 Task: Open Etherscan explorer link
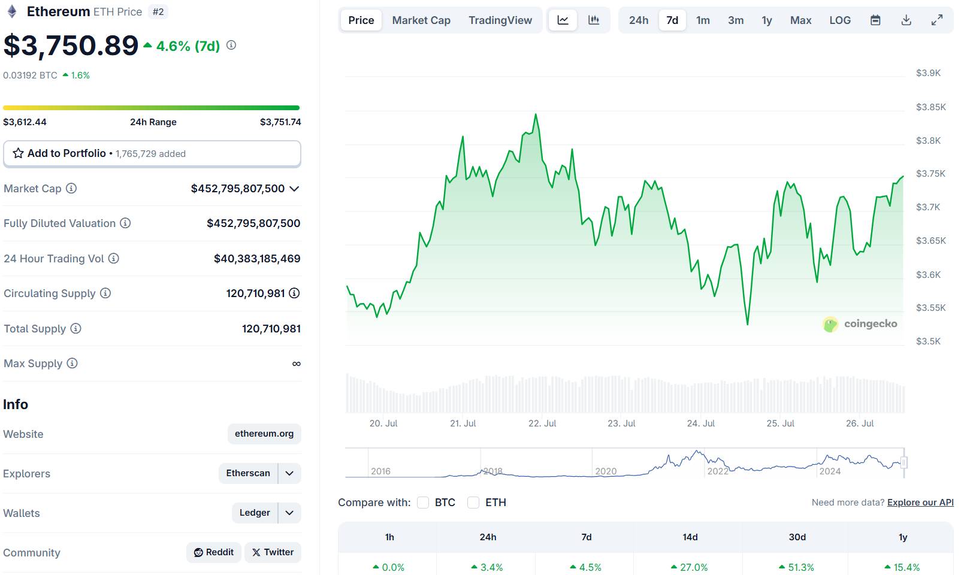tap(248, 473)
